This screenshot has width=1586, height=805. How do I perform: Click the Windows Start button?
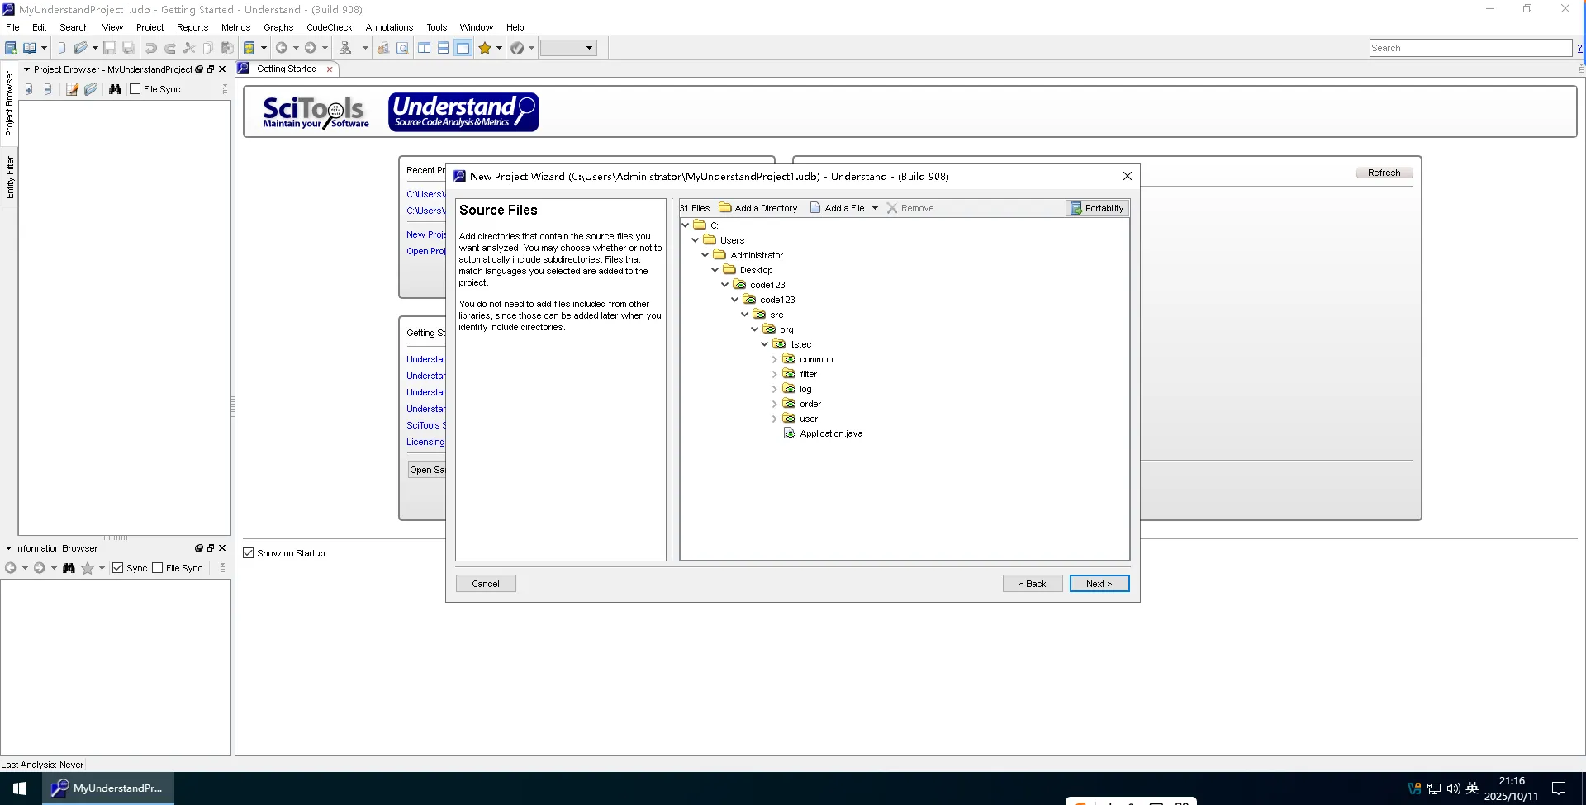[x=20, y=788]
